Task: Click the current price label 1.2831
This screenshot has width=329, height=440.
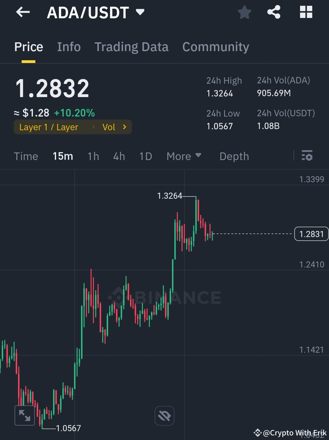Action: coord(311,234)
